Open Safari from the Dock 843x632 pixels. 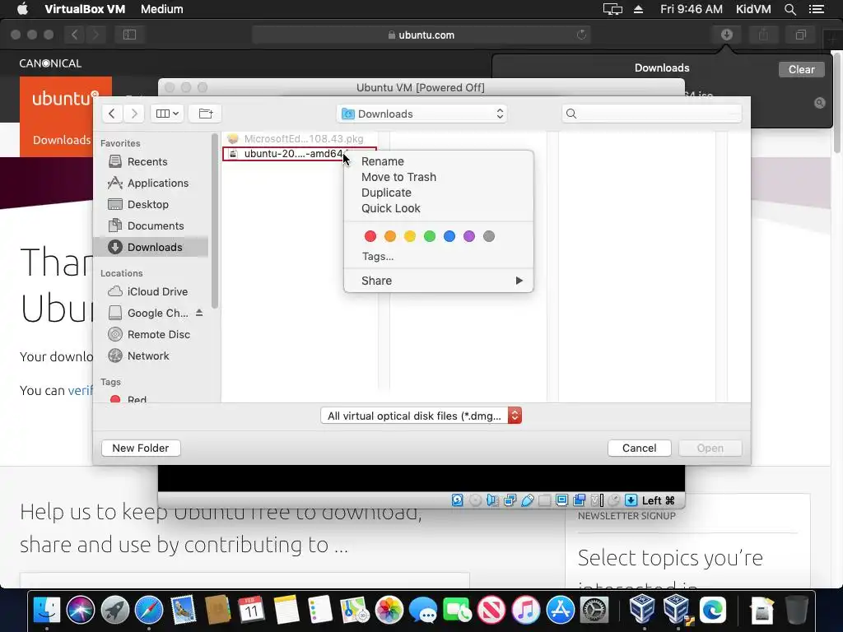[149, 610]
